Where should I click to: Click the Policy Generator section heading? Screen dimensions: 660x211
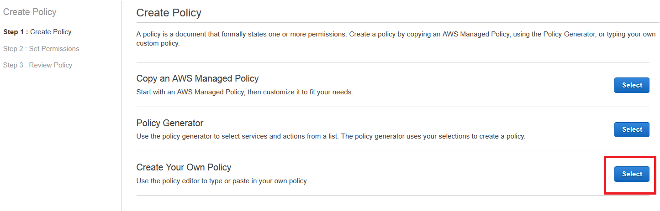pos(170,123)
